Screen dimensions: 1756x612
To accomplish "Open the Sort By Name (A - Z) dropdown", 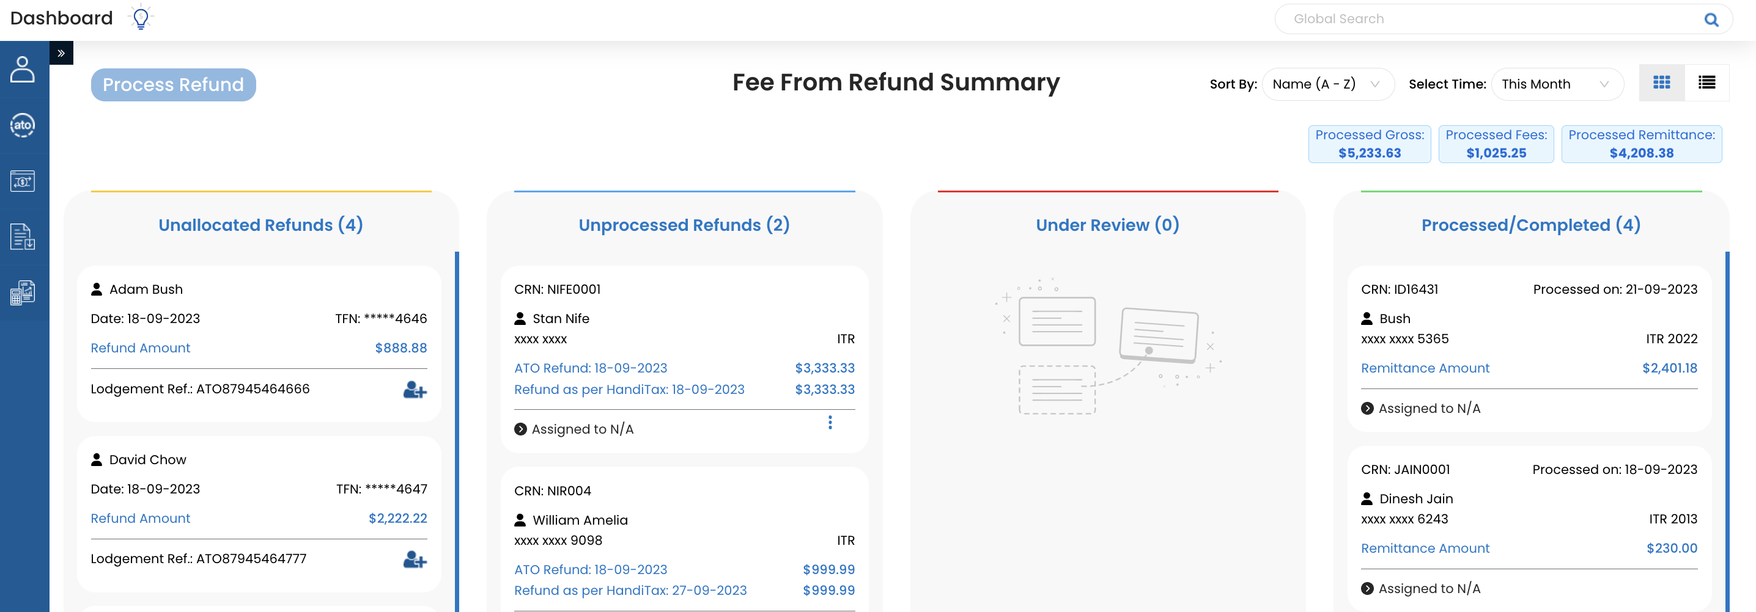I will 1327,84.
